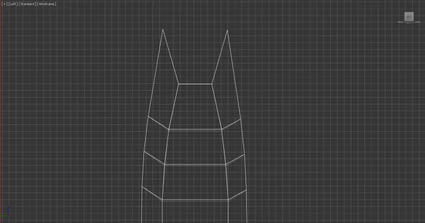The width and height of the screenshot is (425, 223).
Task: Open the [Standard] viewport shading menu
Action: (27, 4)
